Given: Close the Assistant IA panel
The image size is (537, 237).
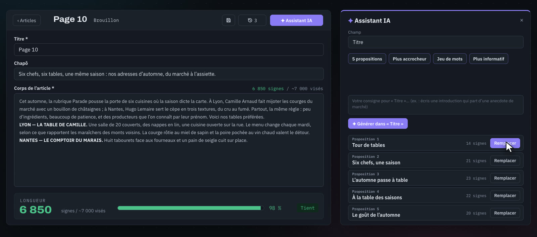Looking at the screenshot, I should point(522,20).
